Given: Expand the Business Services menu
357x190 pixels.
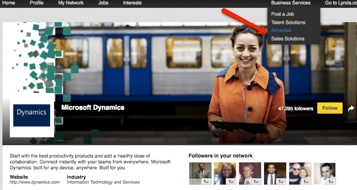Looking at the screenshot, I should coord(291,3).
